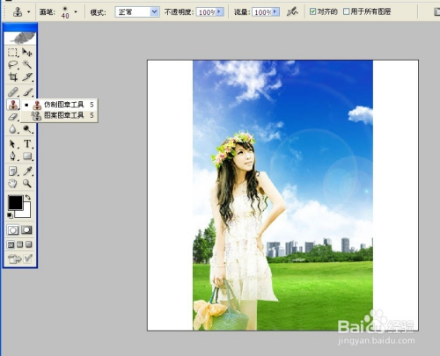This screenshot has width=440, height=356.
Task: Click the foreground black color swatch
Action: pos(15,203)
